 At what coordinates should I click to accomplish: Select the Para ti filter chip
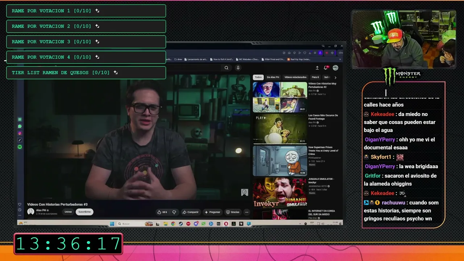coord(315,77)
